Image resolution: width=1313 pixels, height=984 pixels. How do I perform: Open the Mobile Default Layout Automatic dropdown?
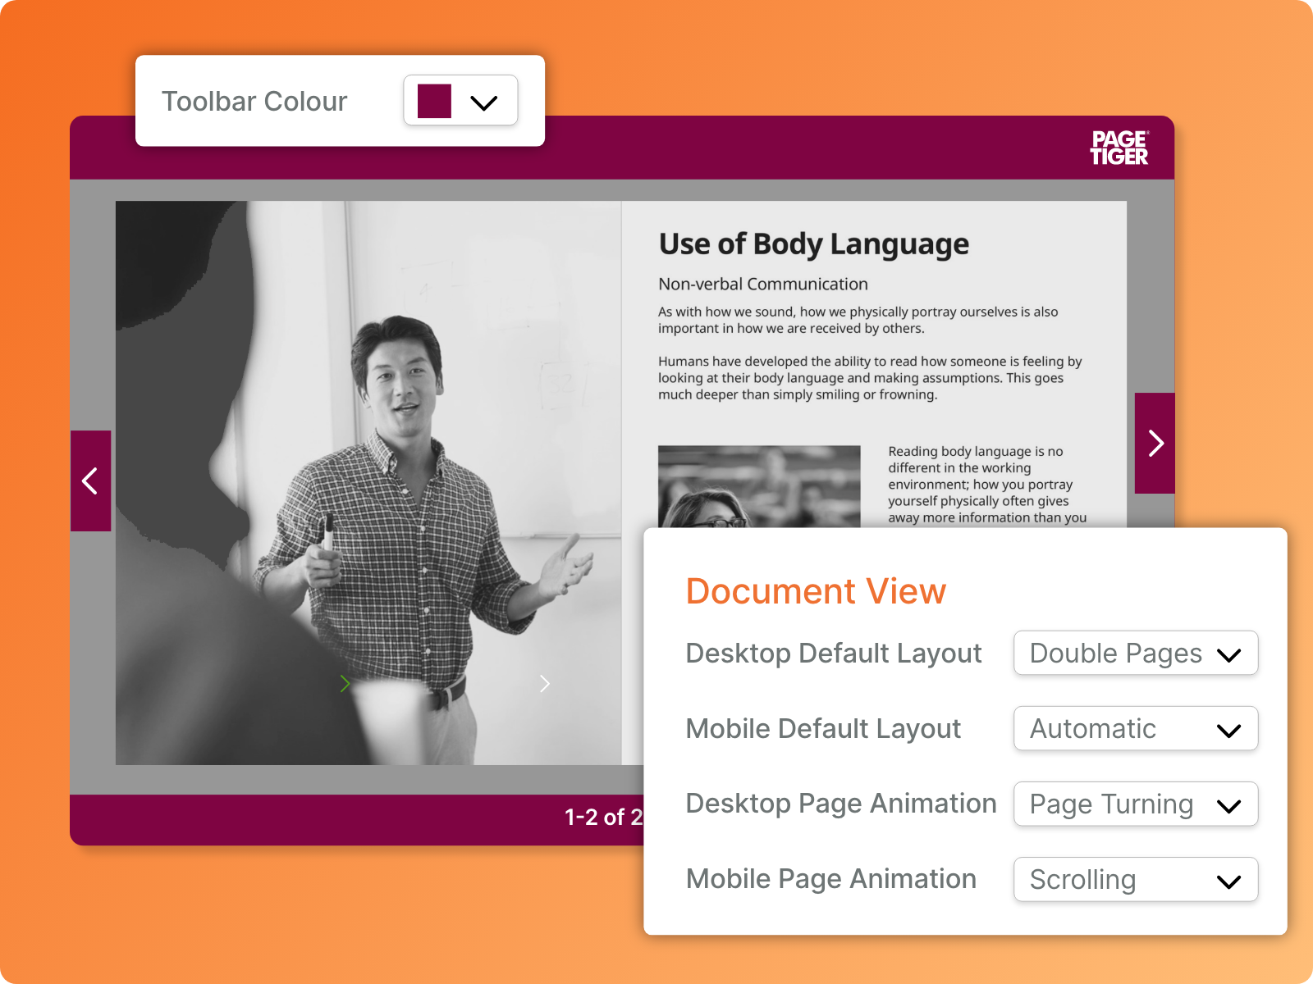(x=1136, y=728)
